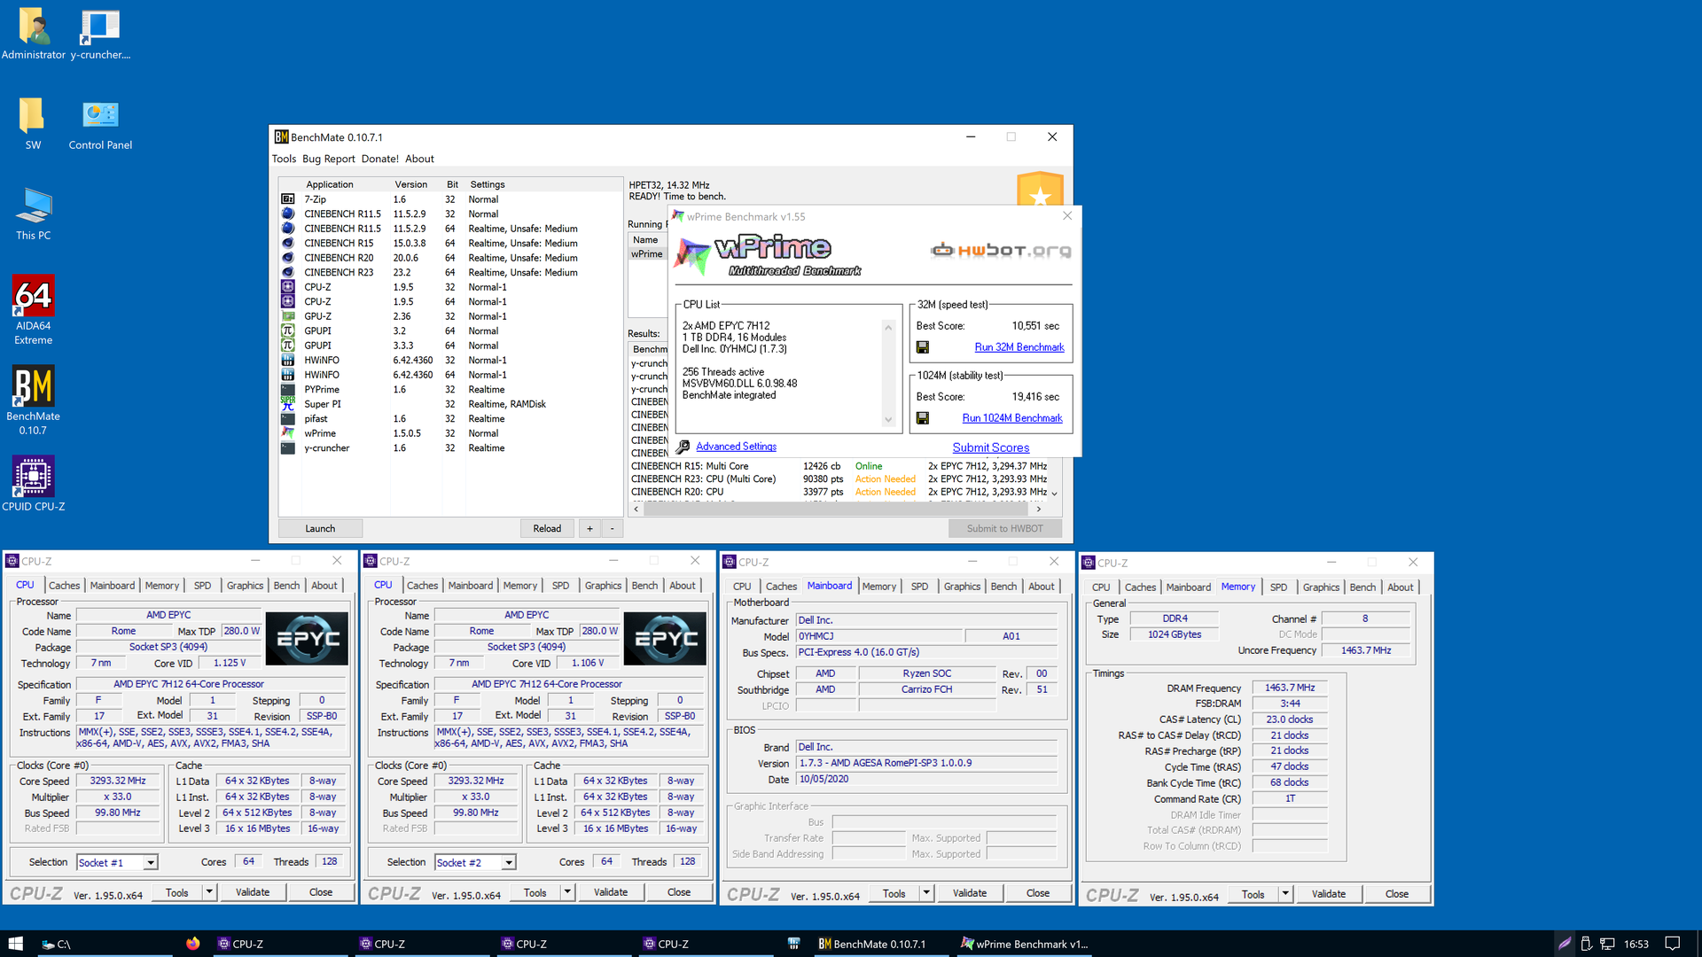Select the wPrime icon in BenchMate list
The image size is (1702, 957).
288,433
